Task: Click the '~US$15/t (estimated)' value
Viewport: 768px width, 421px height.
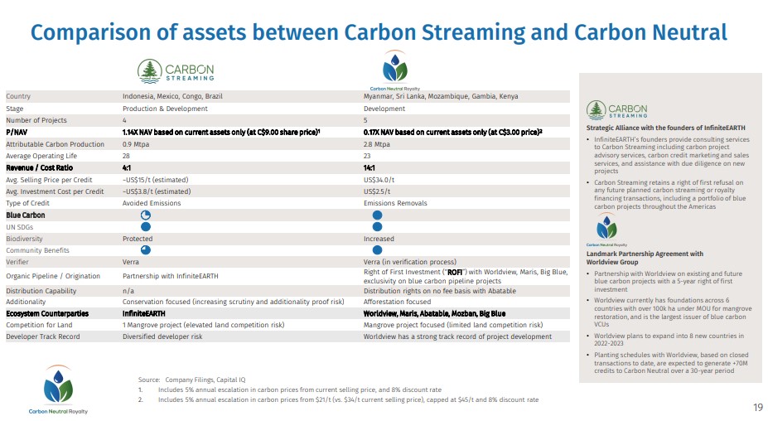Action: point(155,180)
